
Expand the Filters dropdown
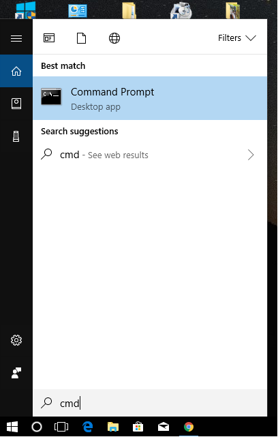click(237, 38)
